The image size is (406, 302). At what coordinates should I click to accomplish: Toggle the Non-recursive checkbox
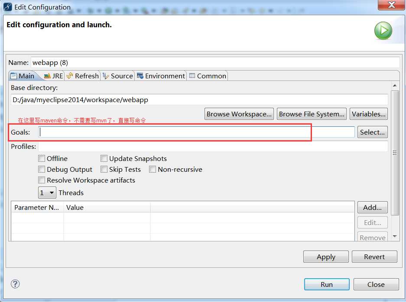coord(153,169)
